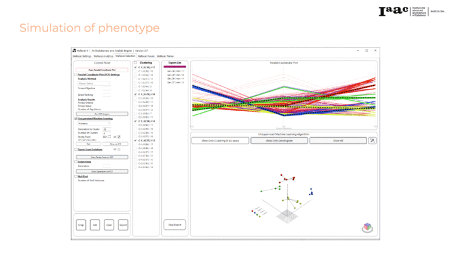Open the Kmeans algorithm dropdown
The height and width of the screenshot is (254, 451).
94,123
